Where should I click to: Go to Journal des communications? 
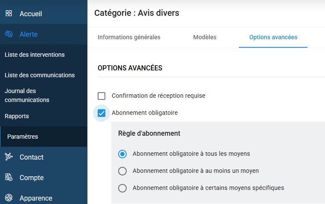[x=27, y=96]
